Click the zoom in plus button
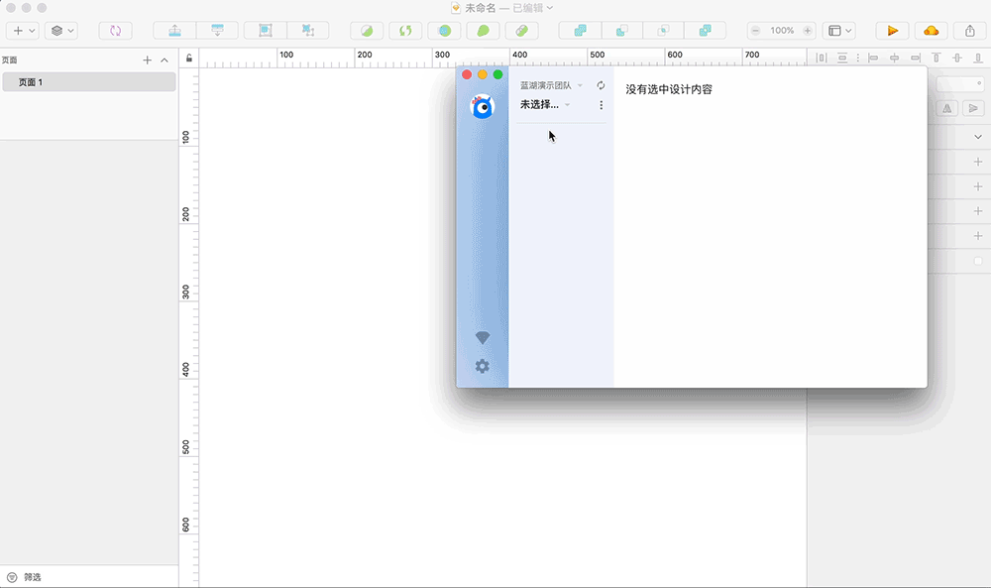 [x=807, y=31]
